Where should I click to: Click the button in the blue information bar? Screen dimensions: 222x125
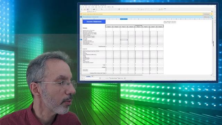click(x=206, y=17)
